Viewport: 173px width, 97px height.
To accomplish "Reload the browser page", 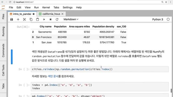I will pos(10,2).
